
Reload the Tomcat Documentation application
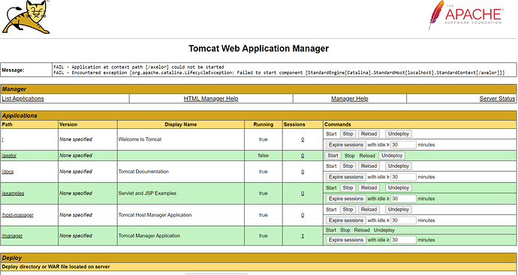[369, 166]
